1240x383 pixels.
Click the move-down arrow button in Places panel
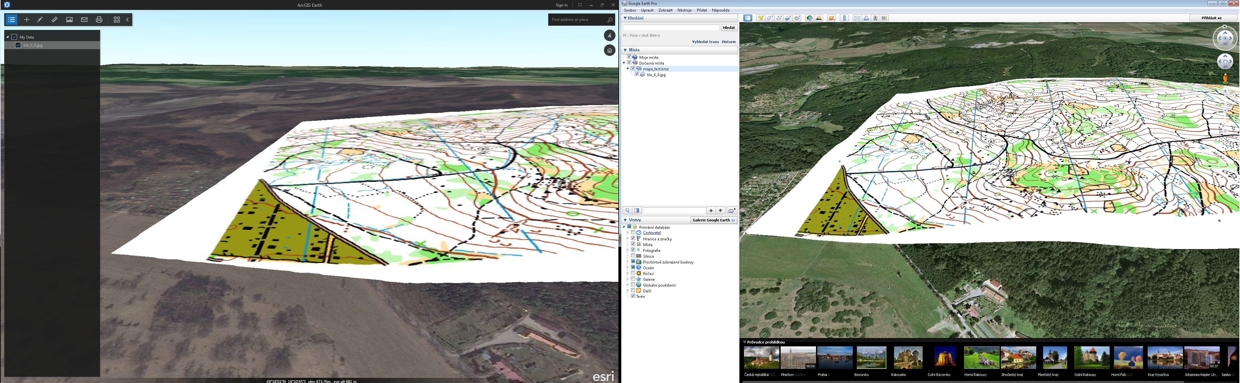pos(720,210)
